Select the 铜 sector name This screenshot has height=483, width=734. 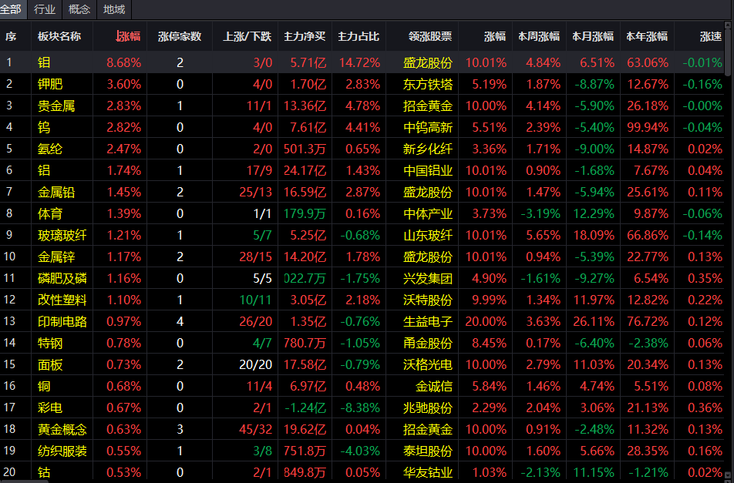[x=44, y=386]
